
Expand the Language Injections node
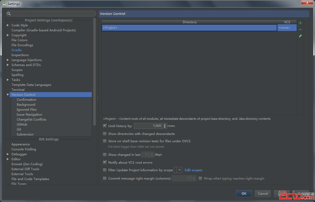8,60
